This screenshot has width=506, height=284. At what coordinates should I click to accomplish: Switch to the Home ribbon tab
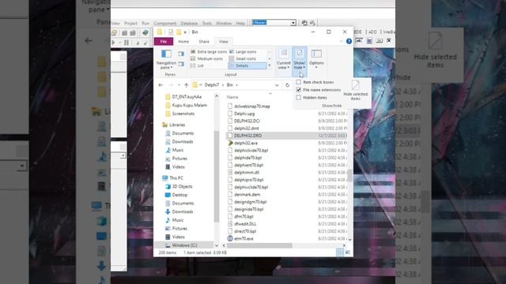coord(183,42)
